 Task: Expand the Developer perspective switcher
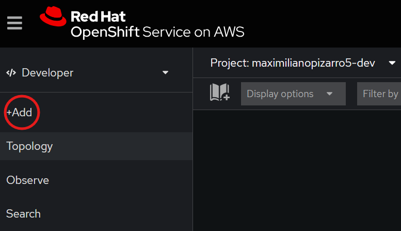[x=88, y=73]
